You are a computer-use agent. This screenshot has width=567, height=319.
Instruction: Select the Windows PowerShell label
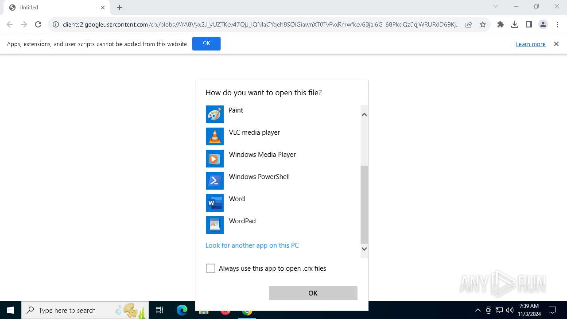259,177
